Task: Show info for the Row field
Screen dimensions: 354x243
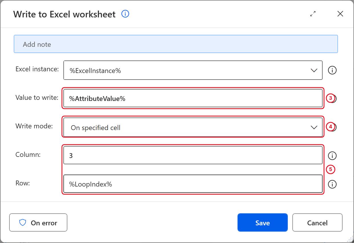Action: click(332, 184)
